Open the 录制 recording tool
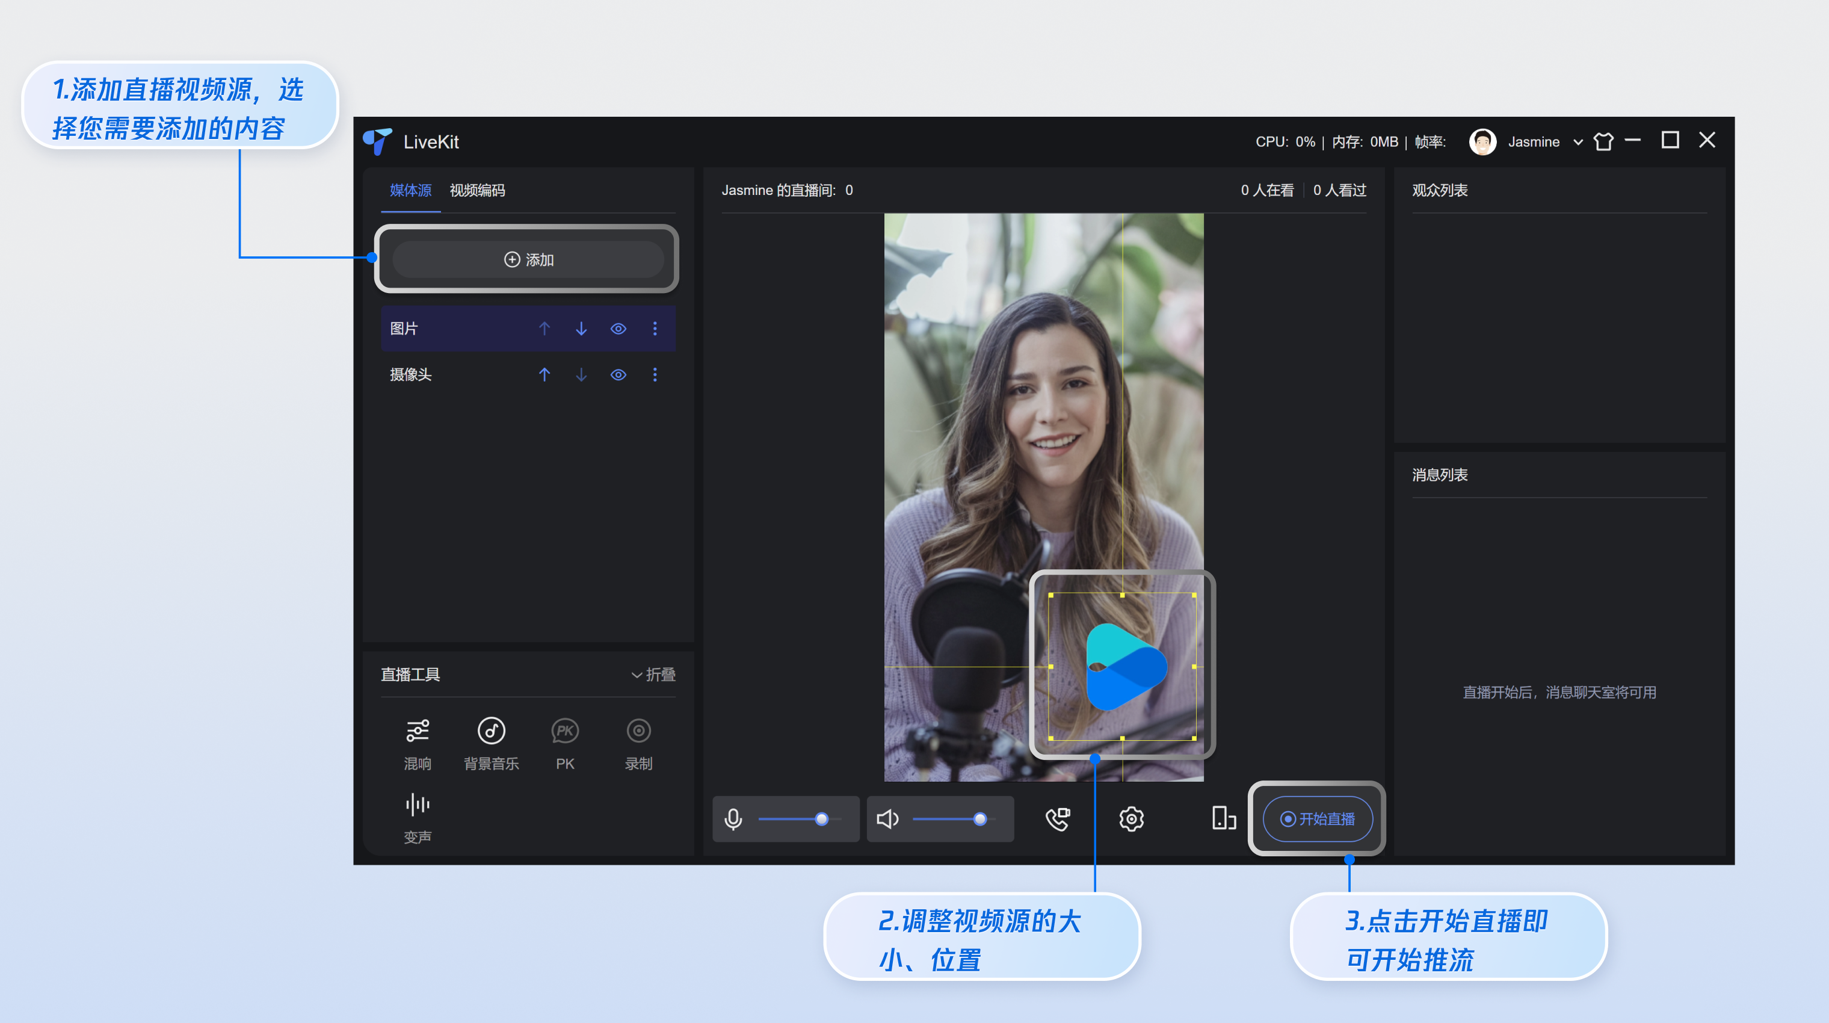This screenshot has height=1023, width=1829. point(638,731)
